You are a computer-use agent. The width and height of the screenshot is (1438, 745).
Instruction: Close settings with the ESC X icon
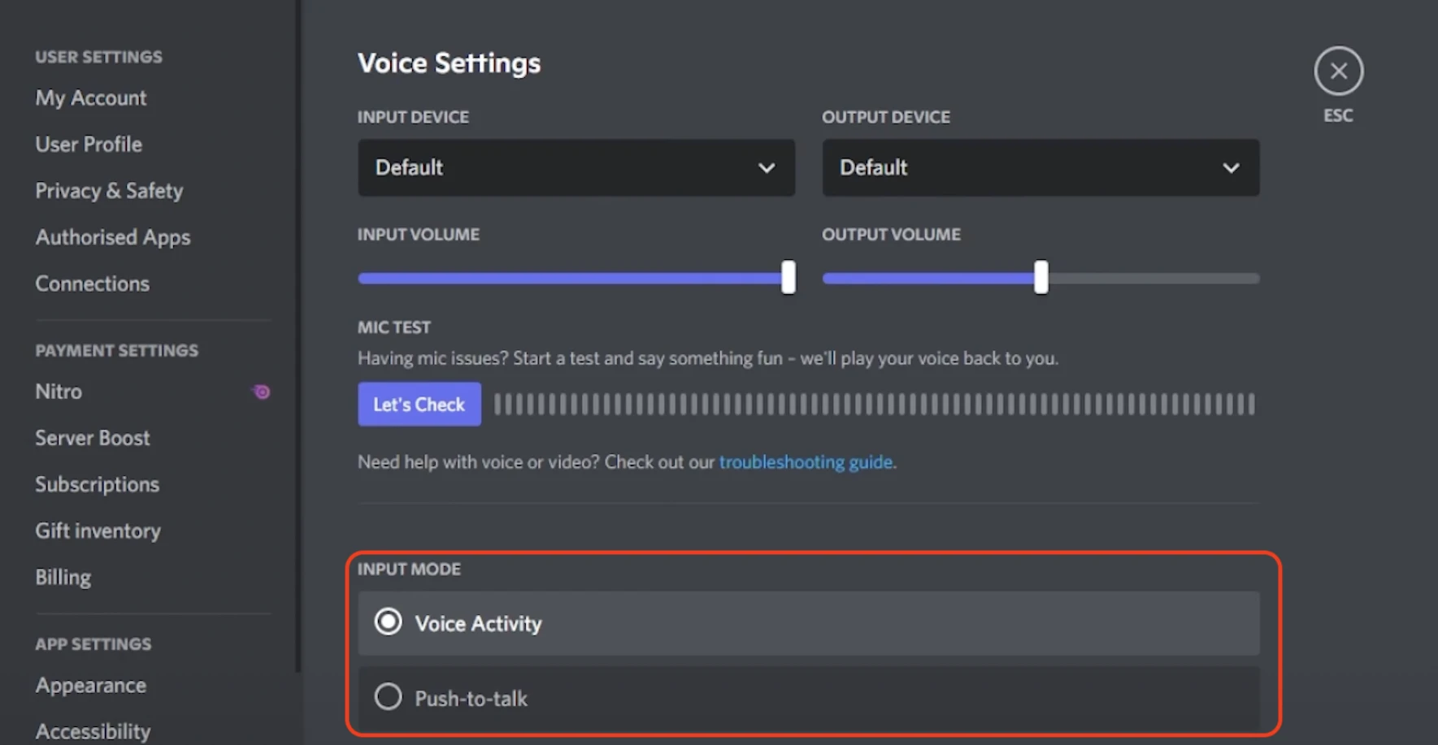1338,71
